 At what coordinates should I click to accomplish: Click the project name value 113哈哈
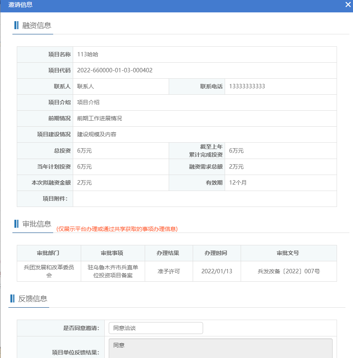(x=88, y=54)
